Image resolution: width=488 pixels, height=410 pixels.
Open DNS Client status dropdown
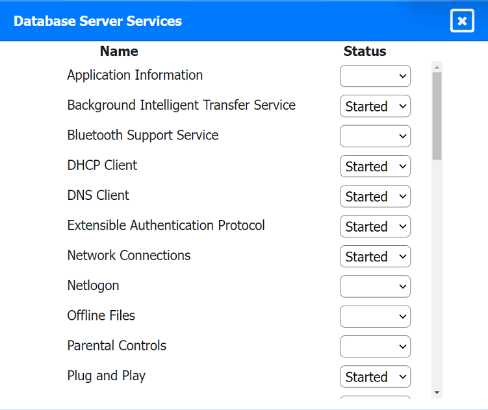[x=375, y=197]
